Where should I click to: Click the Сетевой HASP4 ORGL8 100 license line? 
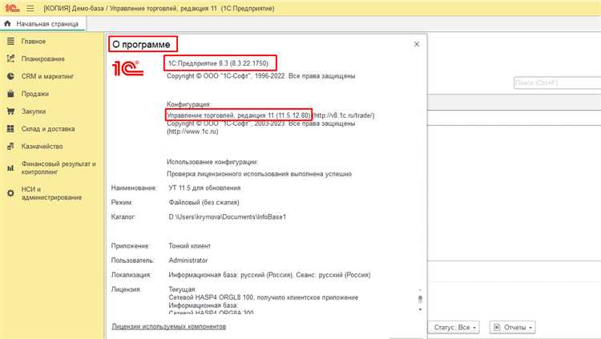[264, 297]
